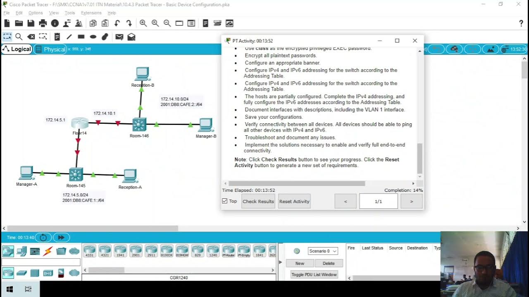Select the Draw Rectangle tool
This screenshot has width=529, height=297.
(x=81, y=37)
